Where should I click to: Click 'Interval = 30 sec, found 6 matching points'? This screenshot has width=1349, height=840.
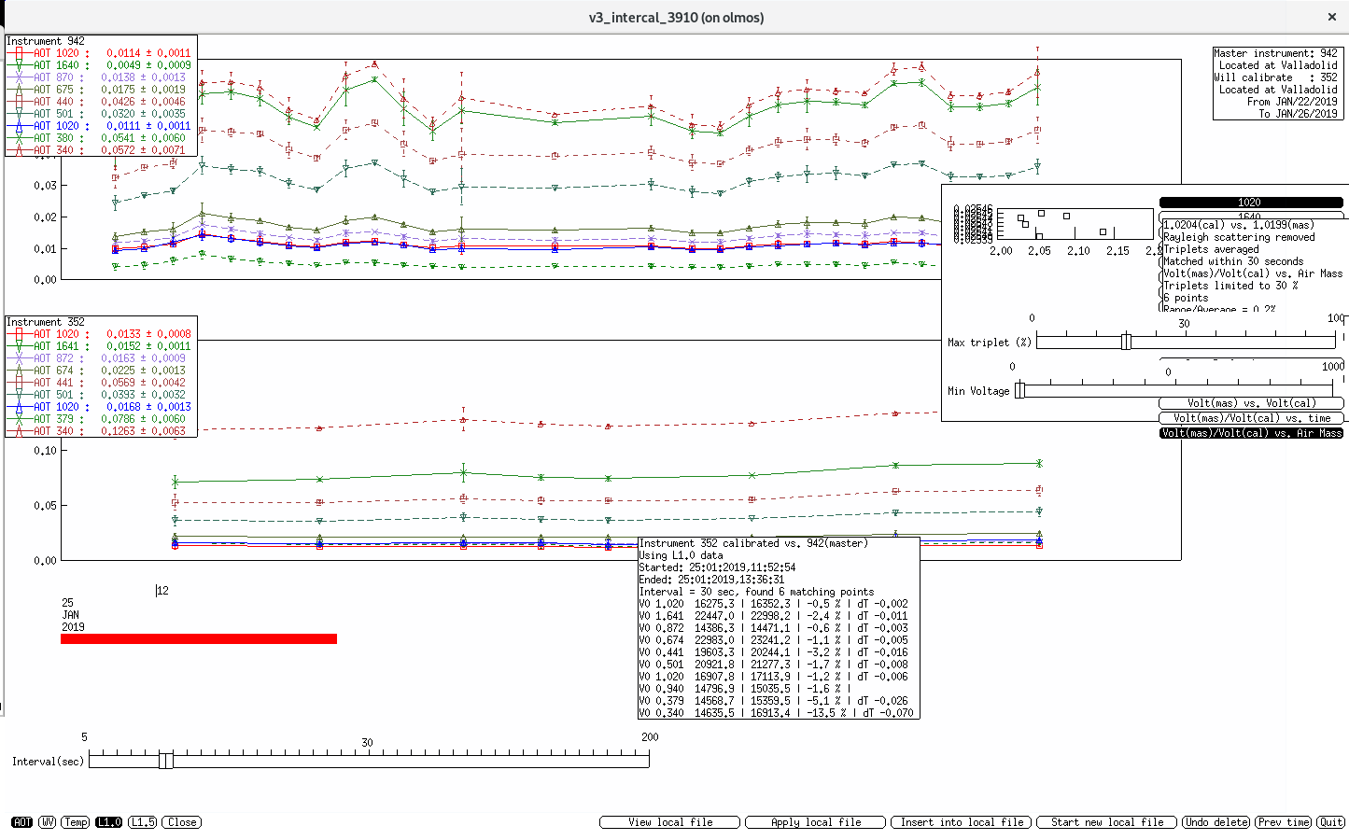pos(756,592)
